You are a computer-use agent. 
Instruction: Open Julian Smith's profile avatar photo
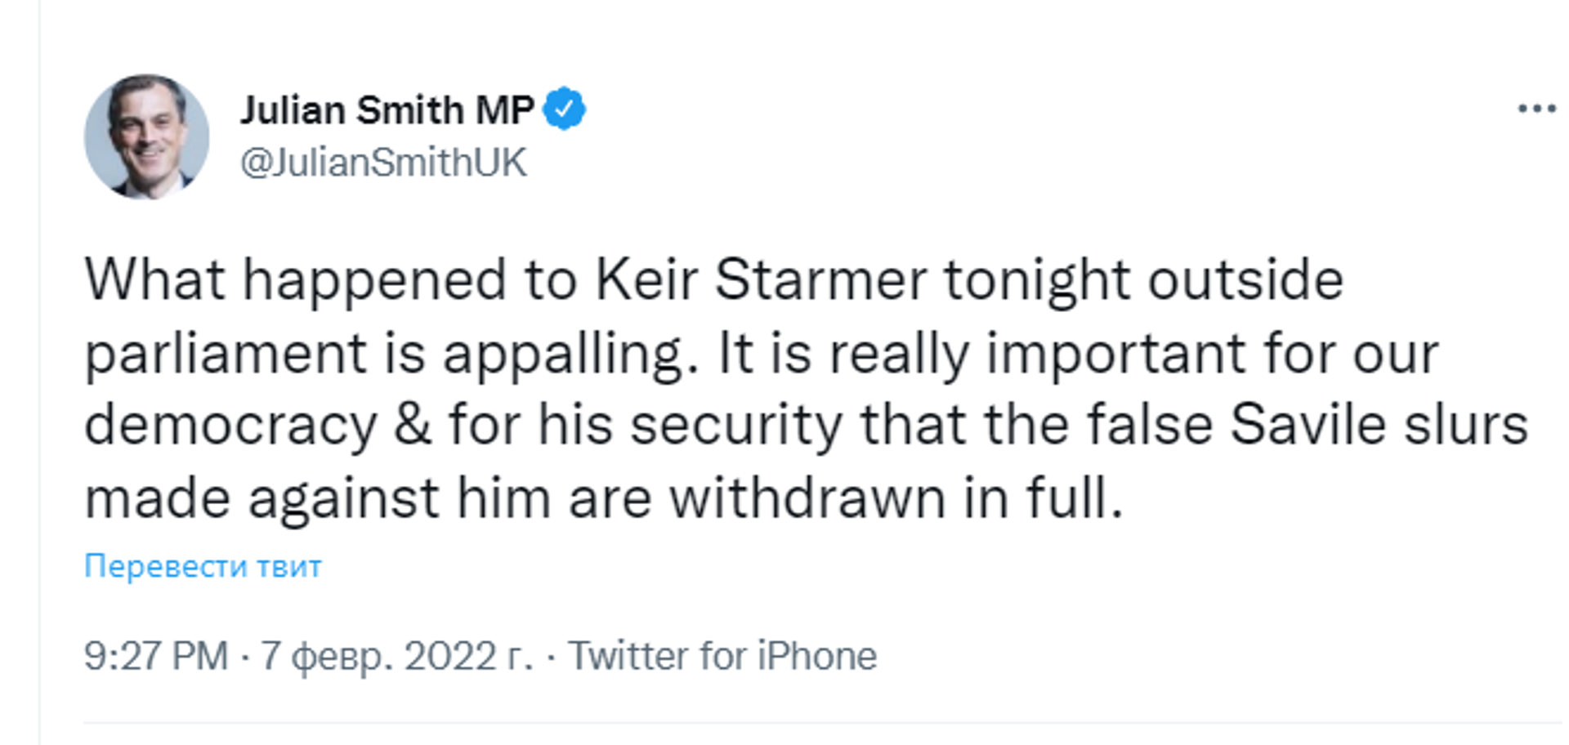tap(146, 137)
